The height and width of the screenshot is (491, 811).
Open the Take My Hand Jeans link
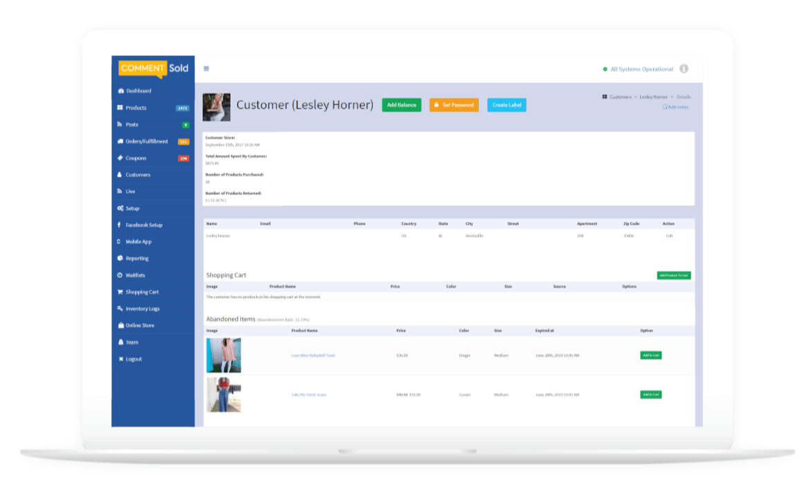[x=309, y=395]
